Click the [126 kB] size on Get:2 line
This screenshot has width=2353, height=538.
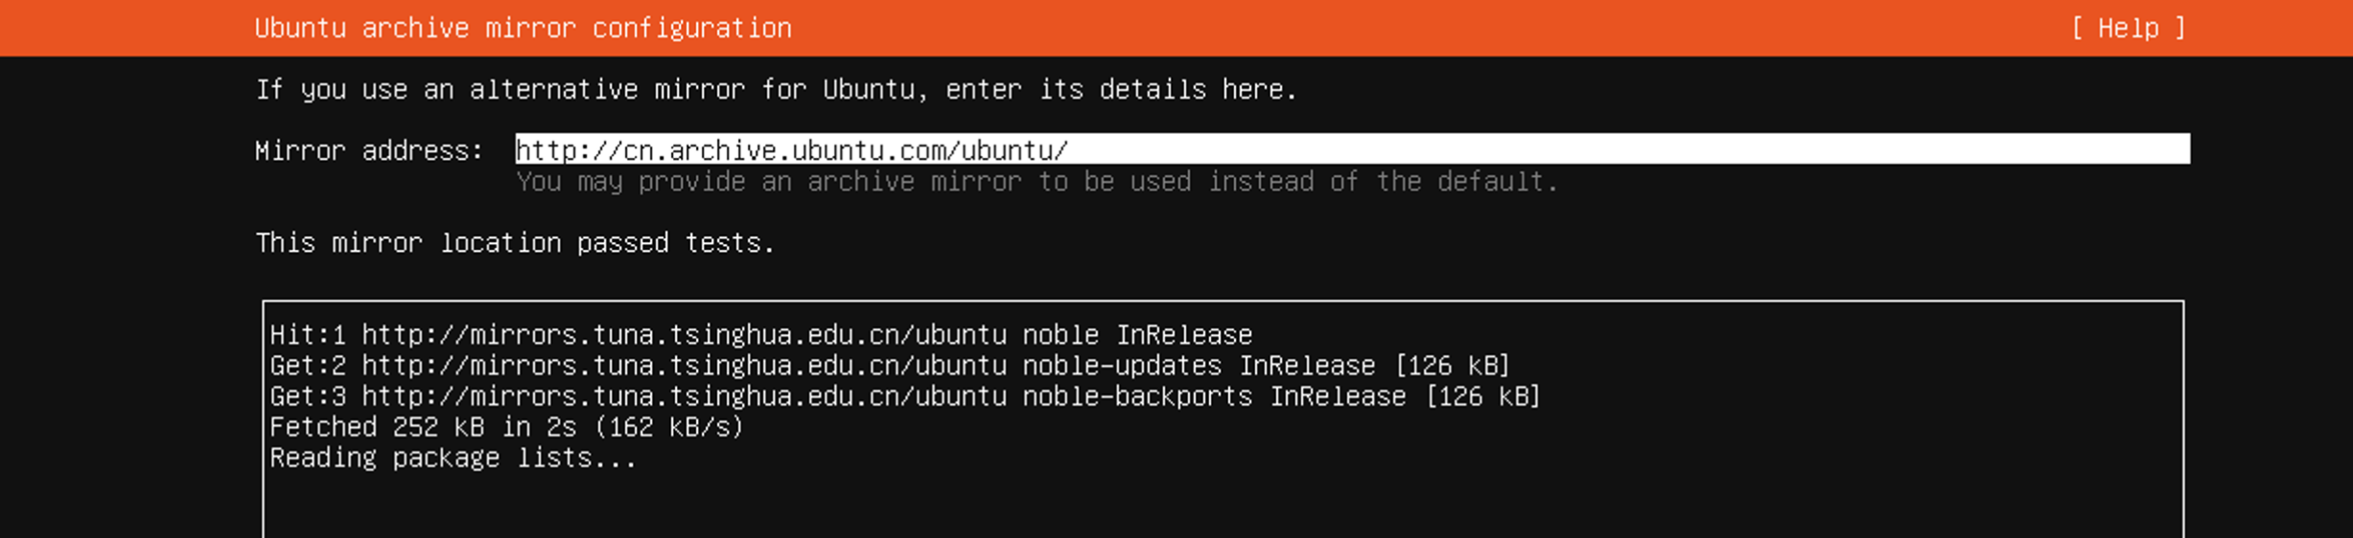(x=1452, y=366)
